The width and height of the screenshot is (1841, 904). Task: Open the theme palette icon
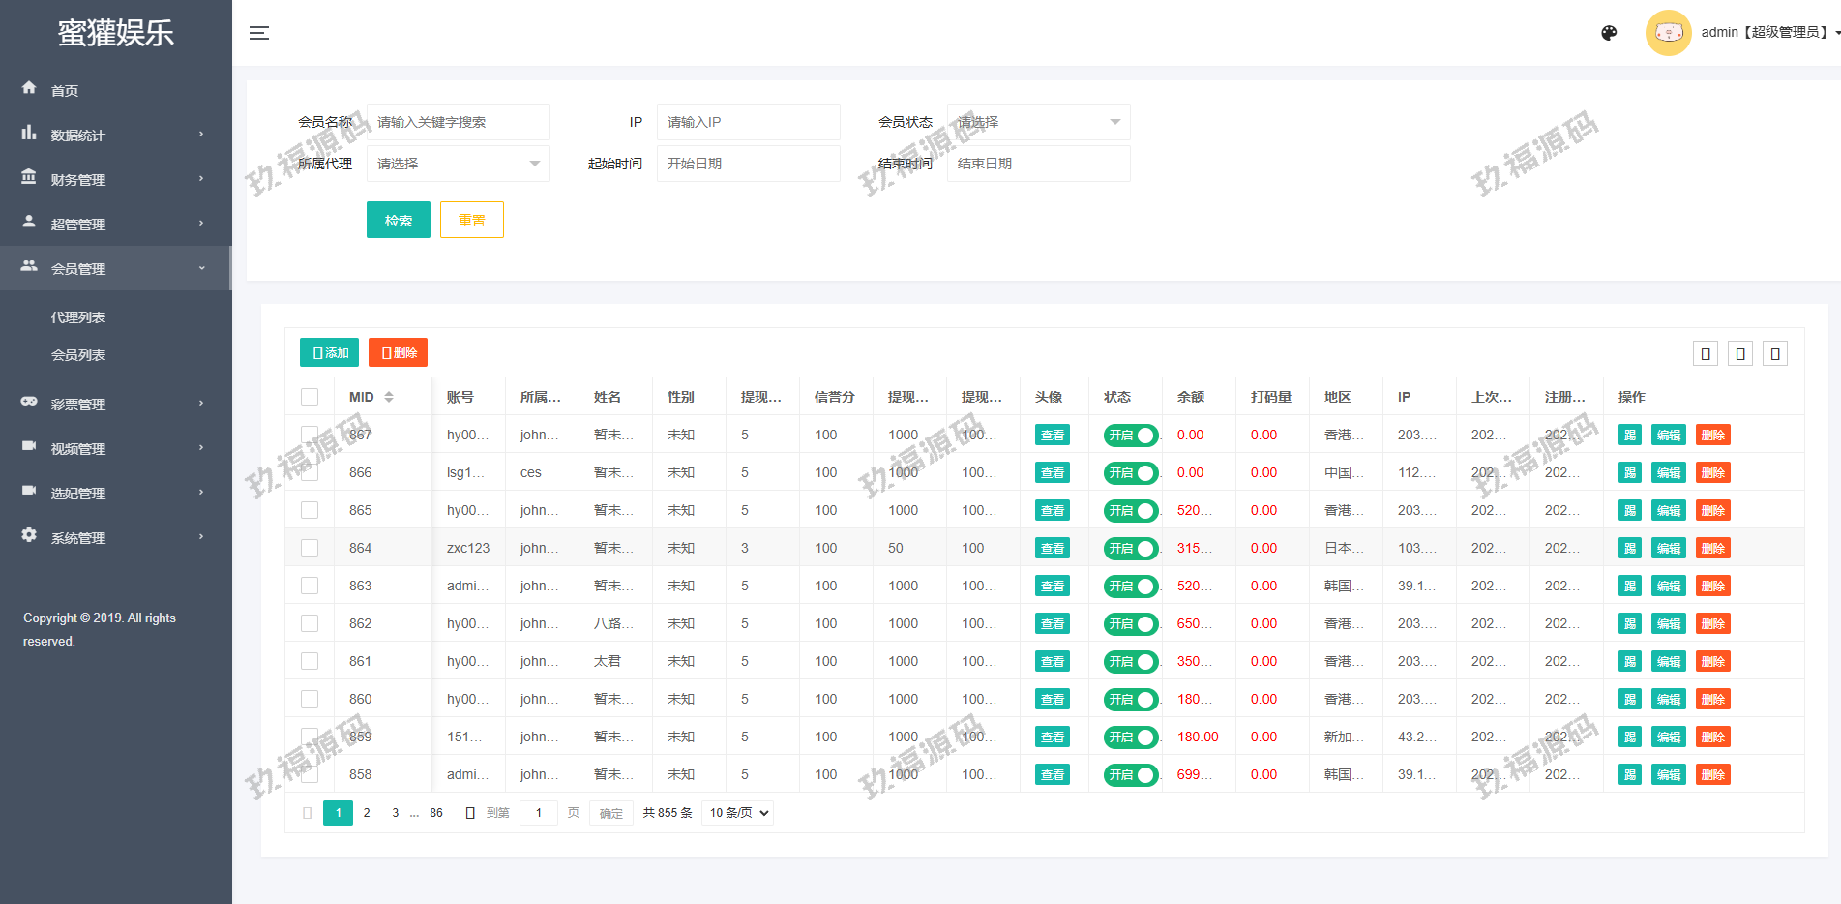(x=1609, y=33)
